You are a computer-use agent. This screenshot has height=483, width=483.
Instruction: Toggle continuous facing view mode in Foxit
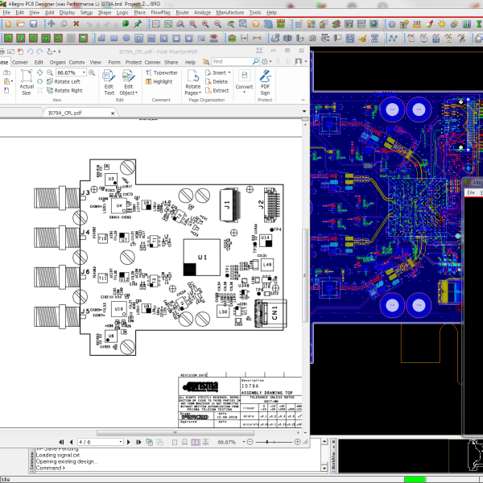[x=205, y=442]
